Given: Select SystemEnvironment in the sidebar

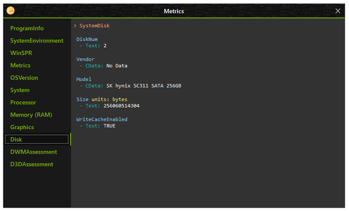Looking at the screenshot, I should [x=37, y=41].
